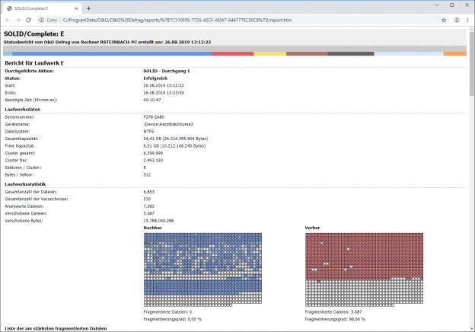Bookmark this page with the star icon

pos(442,20)
